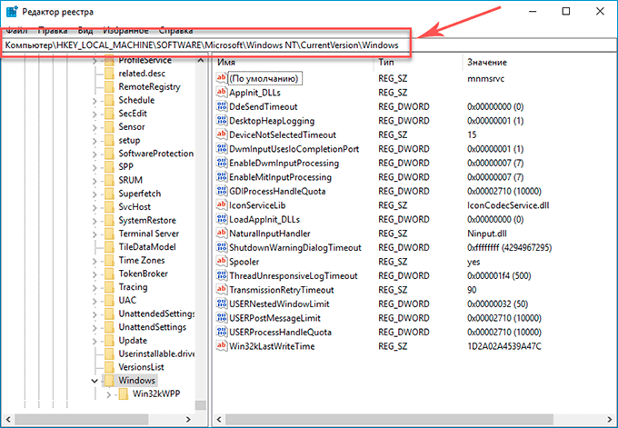618x428 pixels.
Task: Click the DWORD icon for ShutdownWarningDialogTimeout
Action: 222,247
